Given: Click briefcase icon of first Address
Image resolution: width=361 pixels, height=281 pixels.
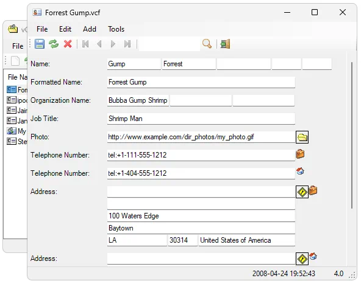Looking at the screenshot, I should pos(313,190).
